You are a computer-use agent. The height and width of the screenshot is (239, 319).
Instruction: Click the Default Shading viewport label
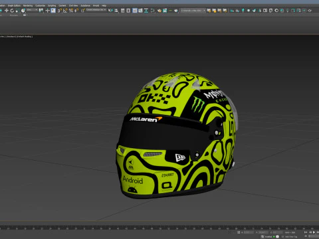pyautogui.click(x=25, y=37)
